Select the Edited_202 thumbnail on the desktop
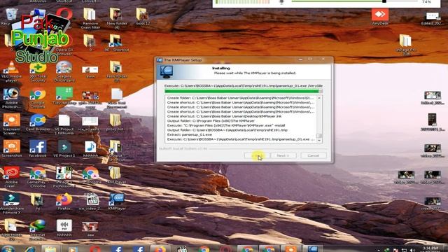Viewport: 448px width, 252px height. point(433,19)
